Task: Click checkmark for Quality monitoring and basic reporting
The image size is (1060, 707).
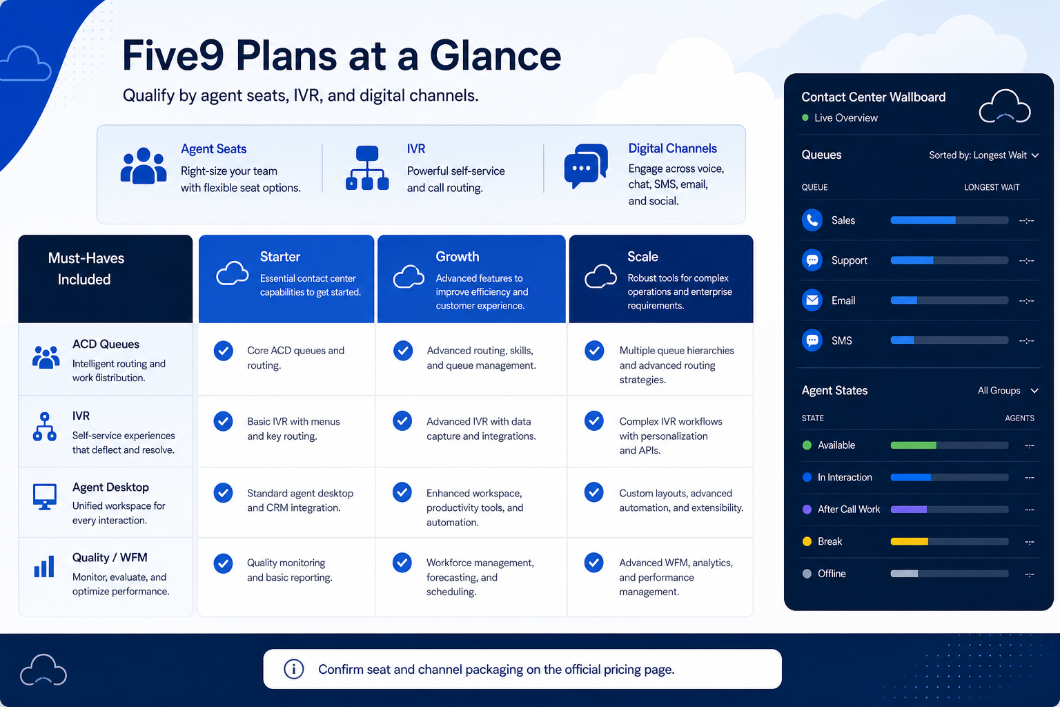Action: coord(223,563)
